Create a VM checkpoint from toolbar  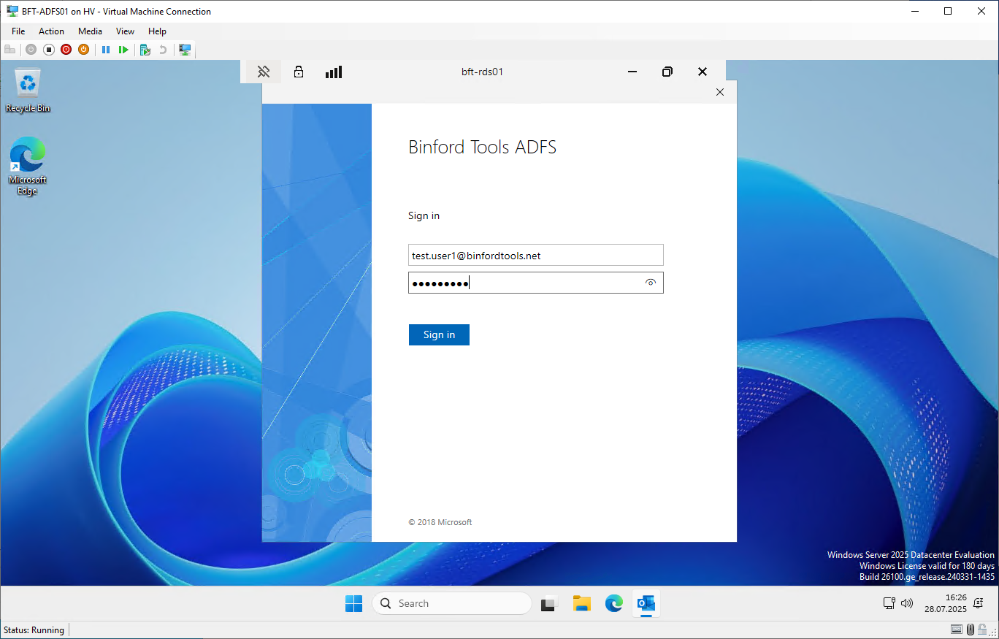tap(145, 50)
